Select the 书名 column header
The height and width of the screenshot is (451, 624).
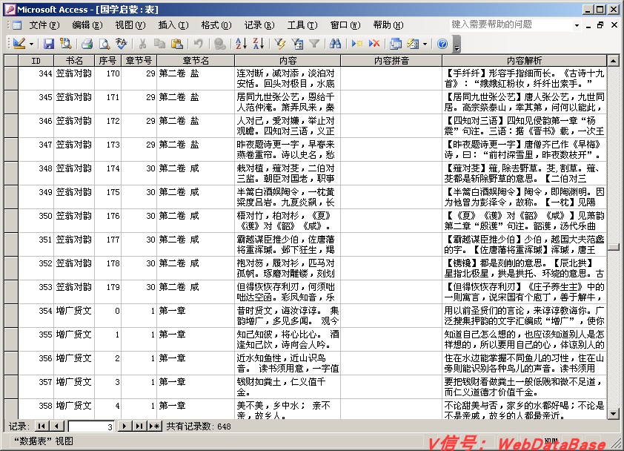(x=74, y=61)
